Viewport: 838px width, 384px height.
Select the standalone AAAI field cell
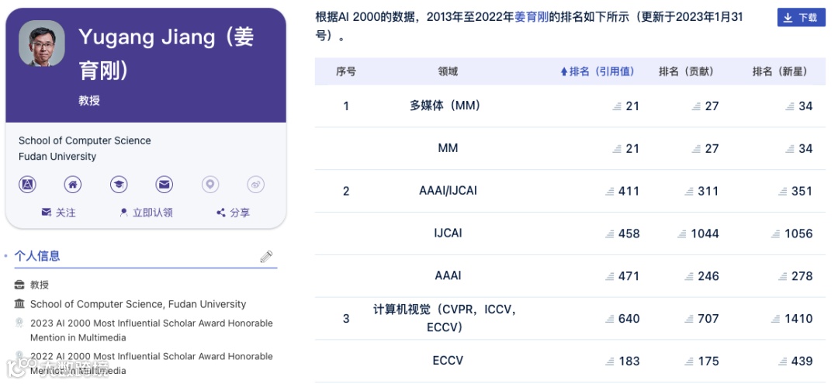coord(448,275)
